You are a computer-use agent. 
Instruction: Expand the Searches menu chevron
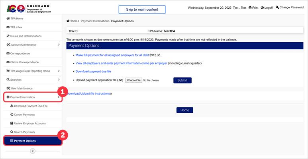[59, 79]
